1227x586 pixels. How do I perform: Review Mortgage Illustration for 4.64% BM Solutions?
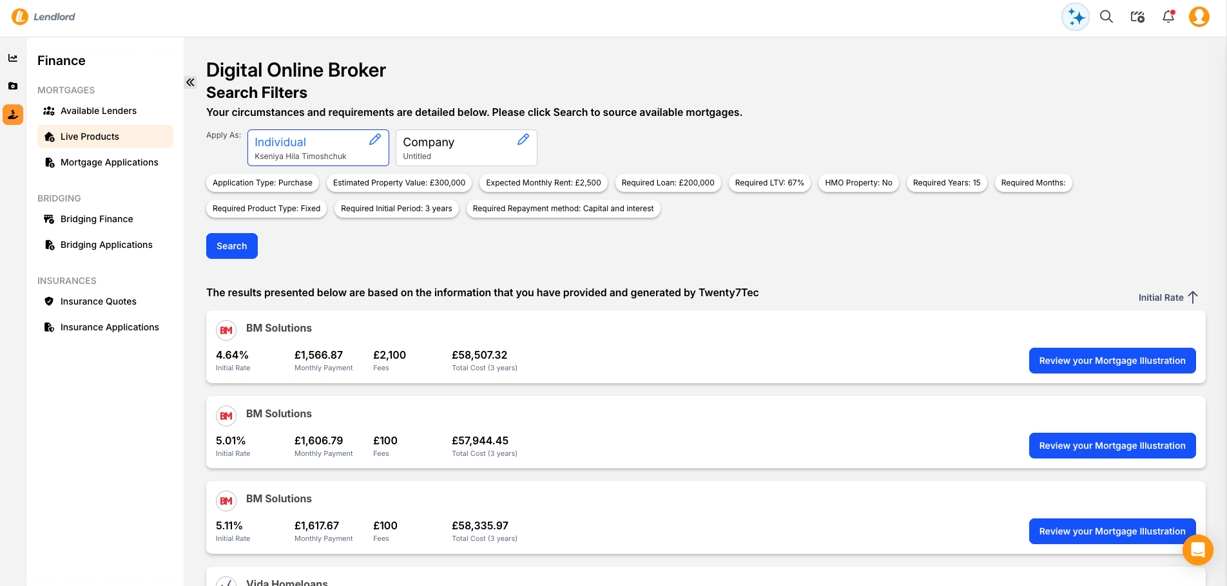click(x=1112, y=361)
